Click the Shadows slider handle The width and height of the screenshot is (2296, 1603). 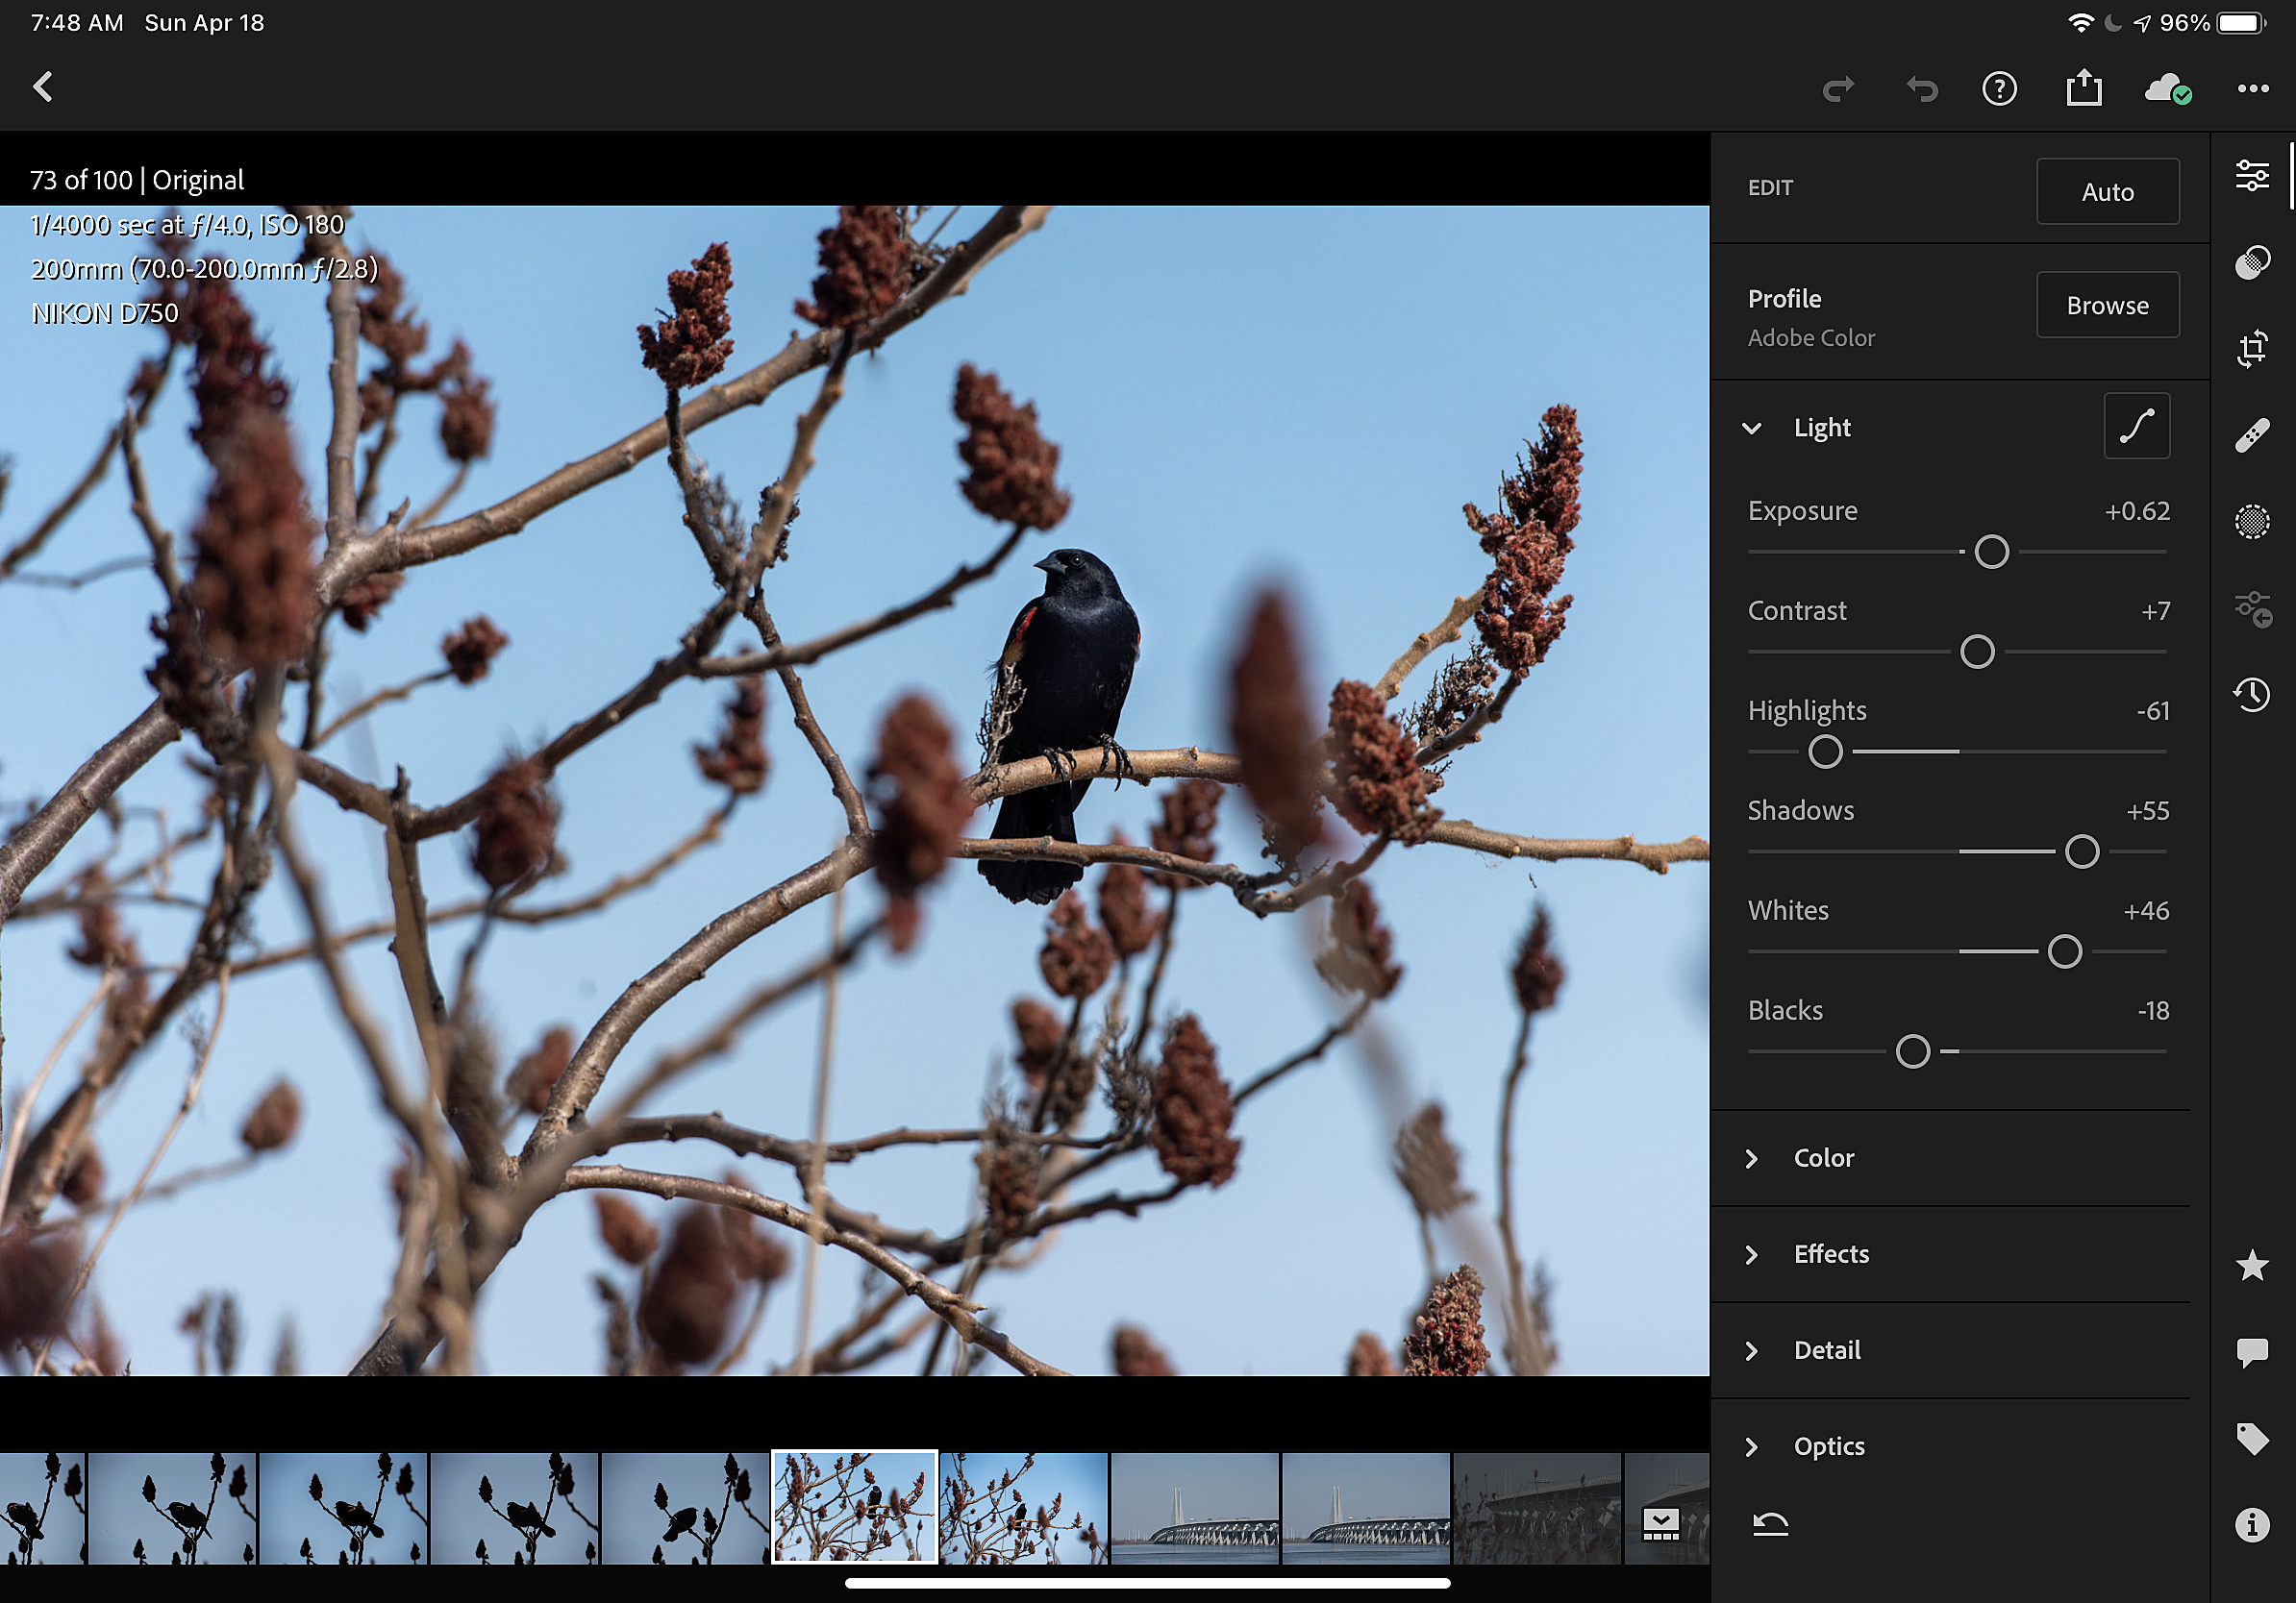point(2082,851)
